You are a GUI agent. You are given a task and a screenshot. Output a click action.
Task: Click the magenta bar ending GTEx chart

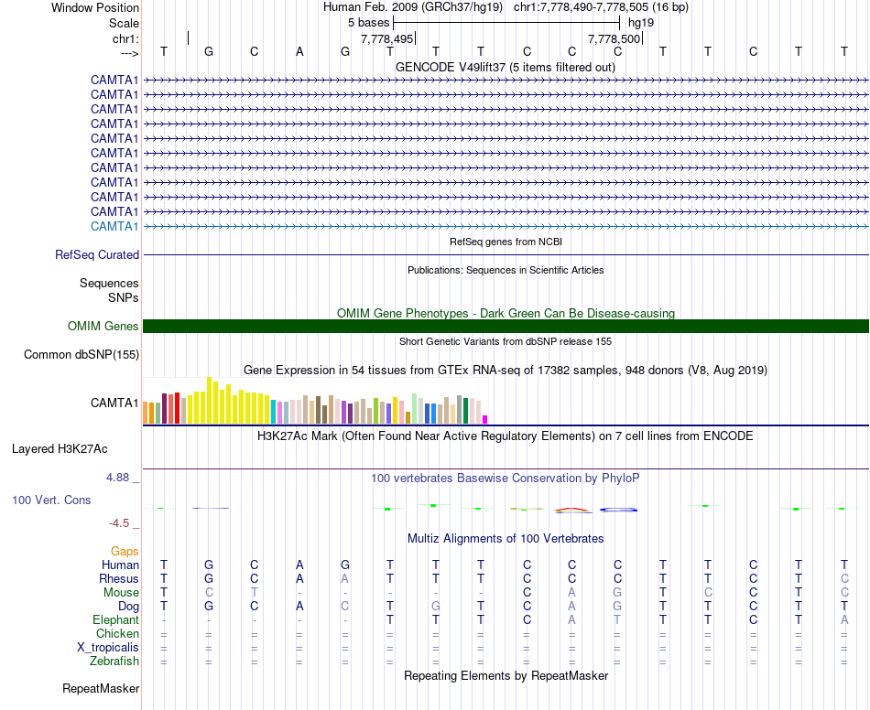coord(485,420)
